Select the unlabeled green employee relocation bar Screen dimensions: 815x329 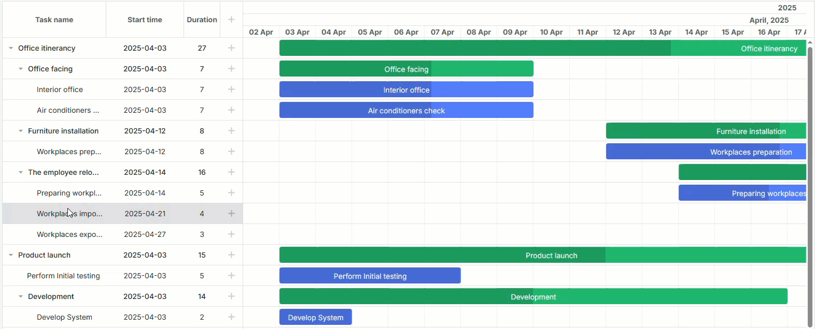(742, 172)
